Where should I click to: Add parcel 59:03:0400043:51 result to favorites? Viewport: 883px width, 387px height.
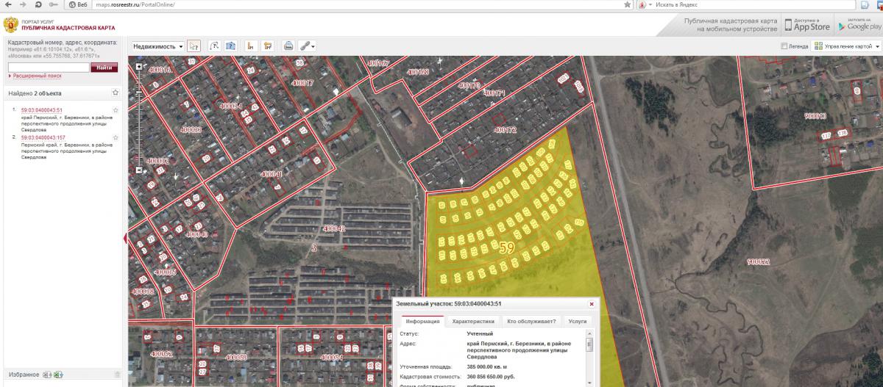pyautogui.click(x=116, y=110)
